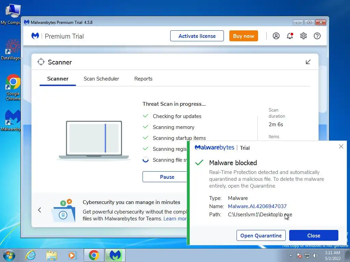The image size is (350, 262).
Task: Open Malwarebytes desktop shortcut
Action: pos(11,120)
